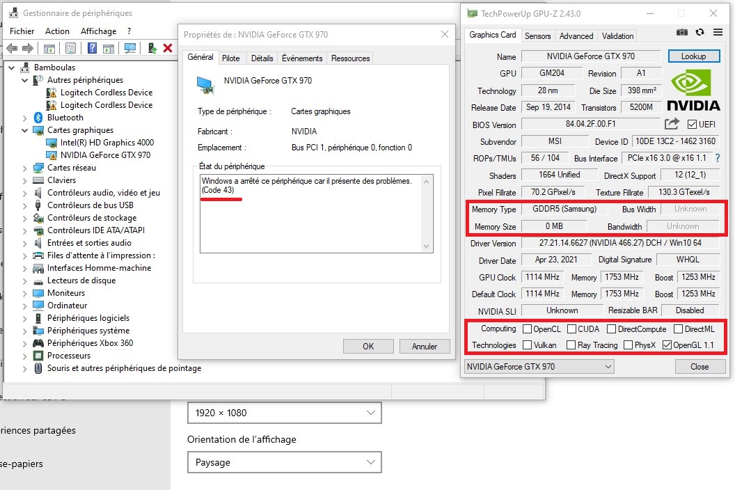Click the Close button in GPU-Z
This screenshot has width=735, height=490.
pyautogui.click(x=700, y=367)
